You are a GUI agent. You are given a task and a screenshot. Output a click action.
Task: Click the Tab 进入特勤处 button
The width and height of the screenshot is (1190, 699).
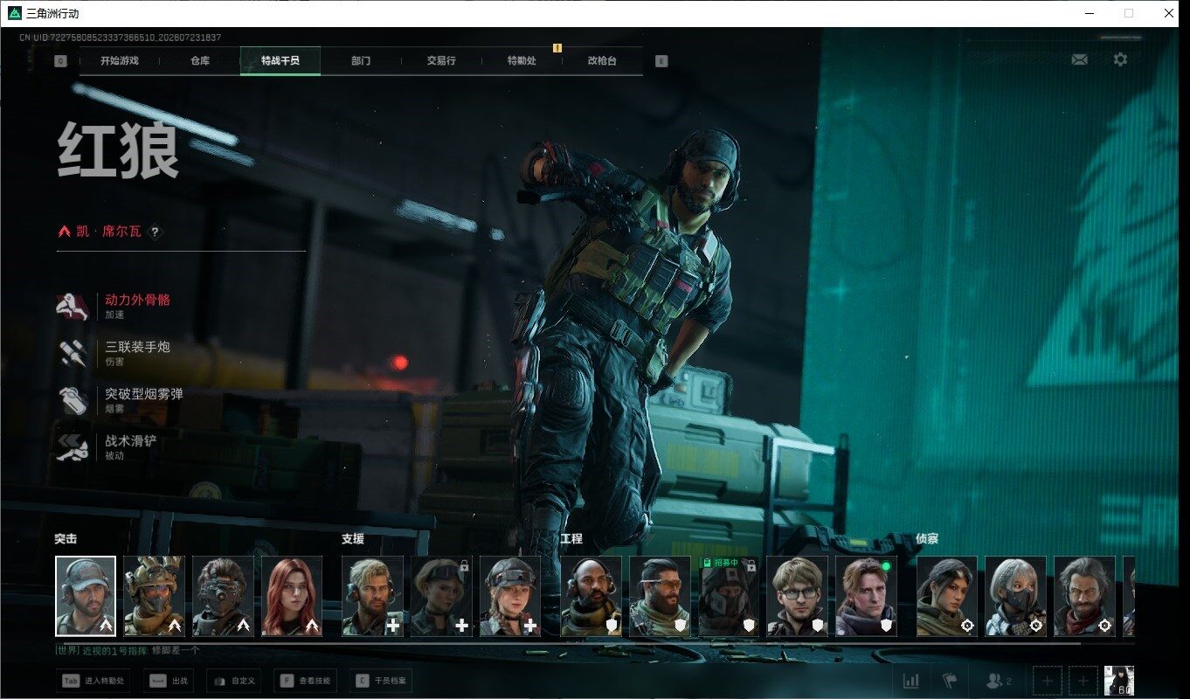93,681
